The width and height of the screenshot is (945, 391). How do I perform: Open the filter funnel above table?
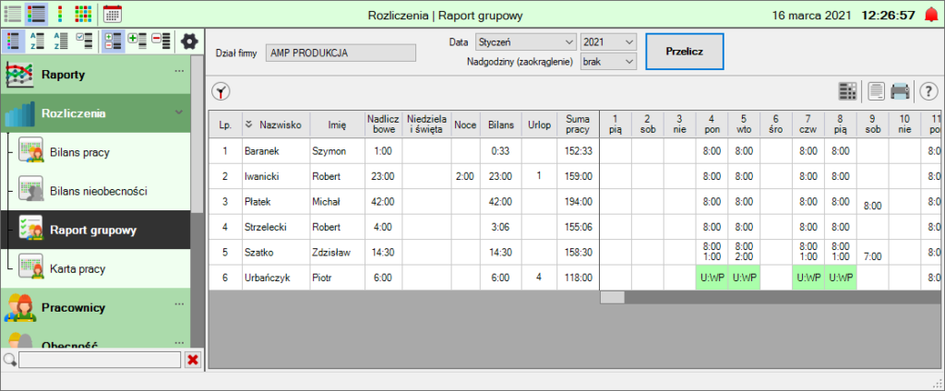pyautogui.click(x=222, y=92)
